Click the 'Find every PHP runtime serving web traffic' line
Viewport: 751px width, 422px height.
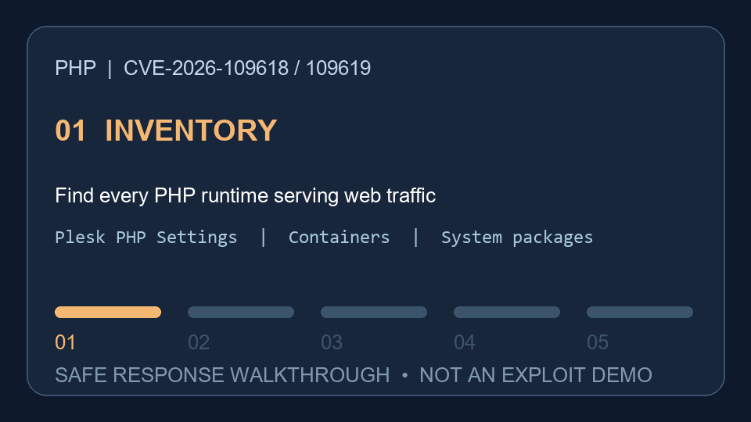tap(245, 195)
